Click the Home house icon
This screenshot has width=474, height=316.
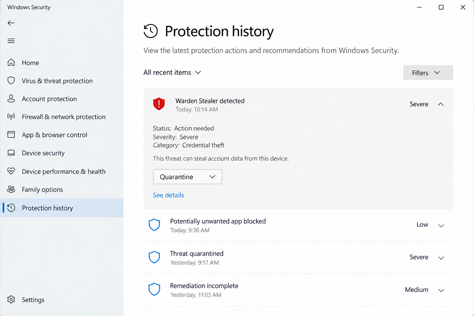(11, 63)
